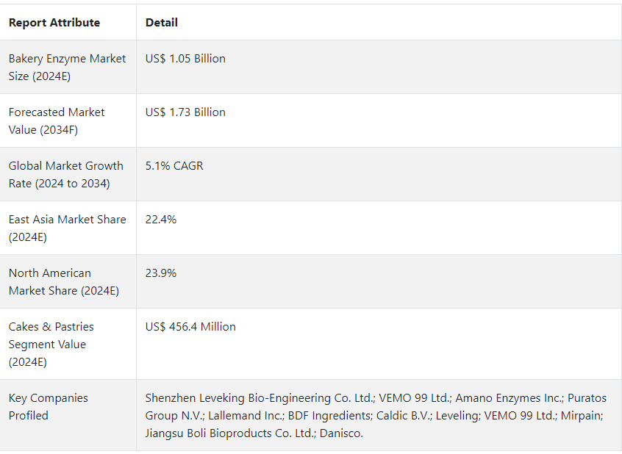622x454 pixels.
Task: Click the Danisco company name
Action: 341,433
